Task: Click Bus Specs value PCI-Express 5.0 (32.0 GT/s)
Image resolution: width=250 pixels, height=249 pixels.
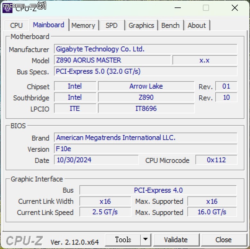Action: (x=146, y=71)
